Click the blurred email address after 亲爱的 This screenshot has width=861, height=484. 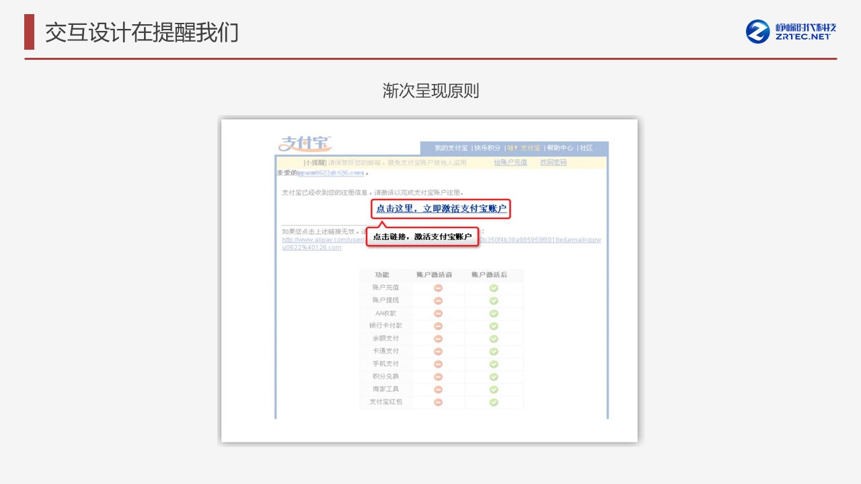click(x=330, y=173)
